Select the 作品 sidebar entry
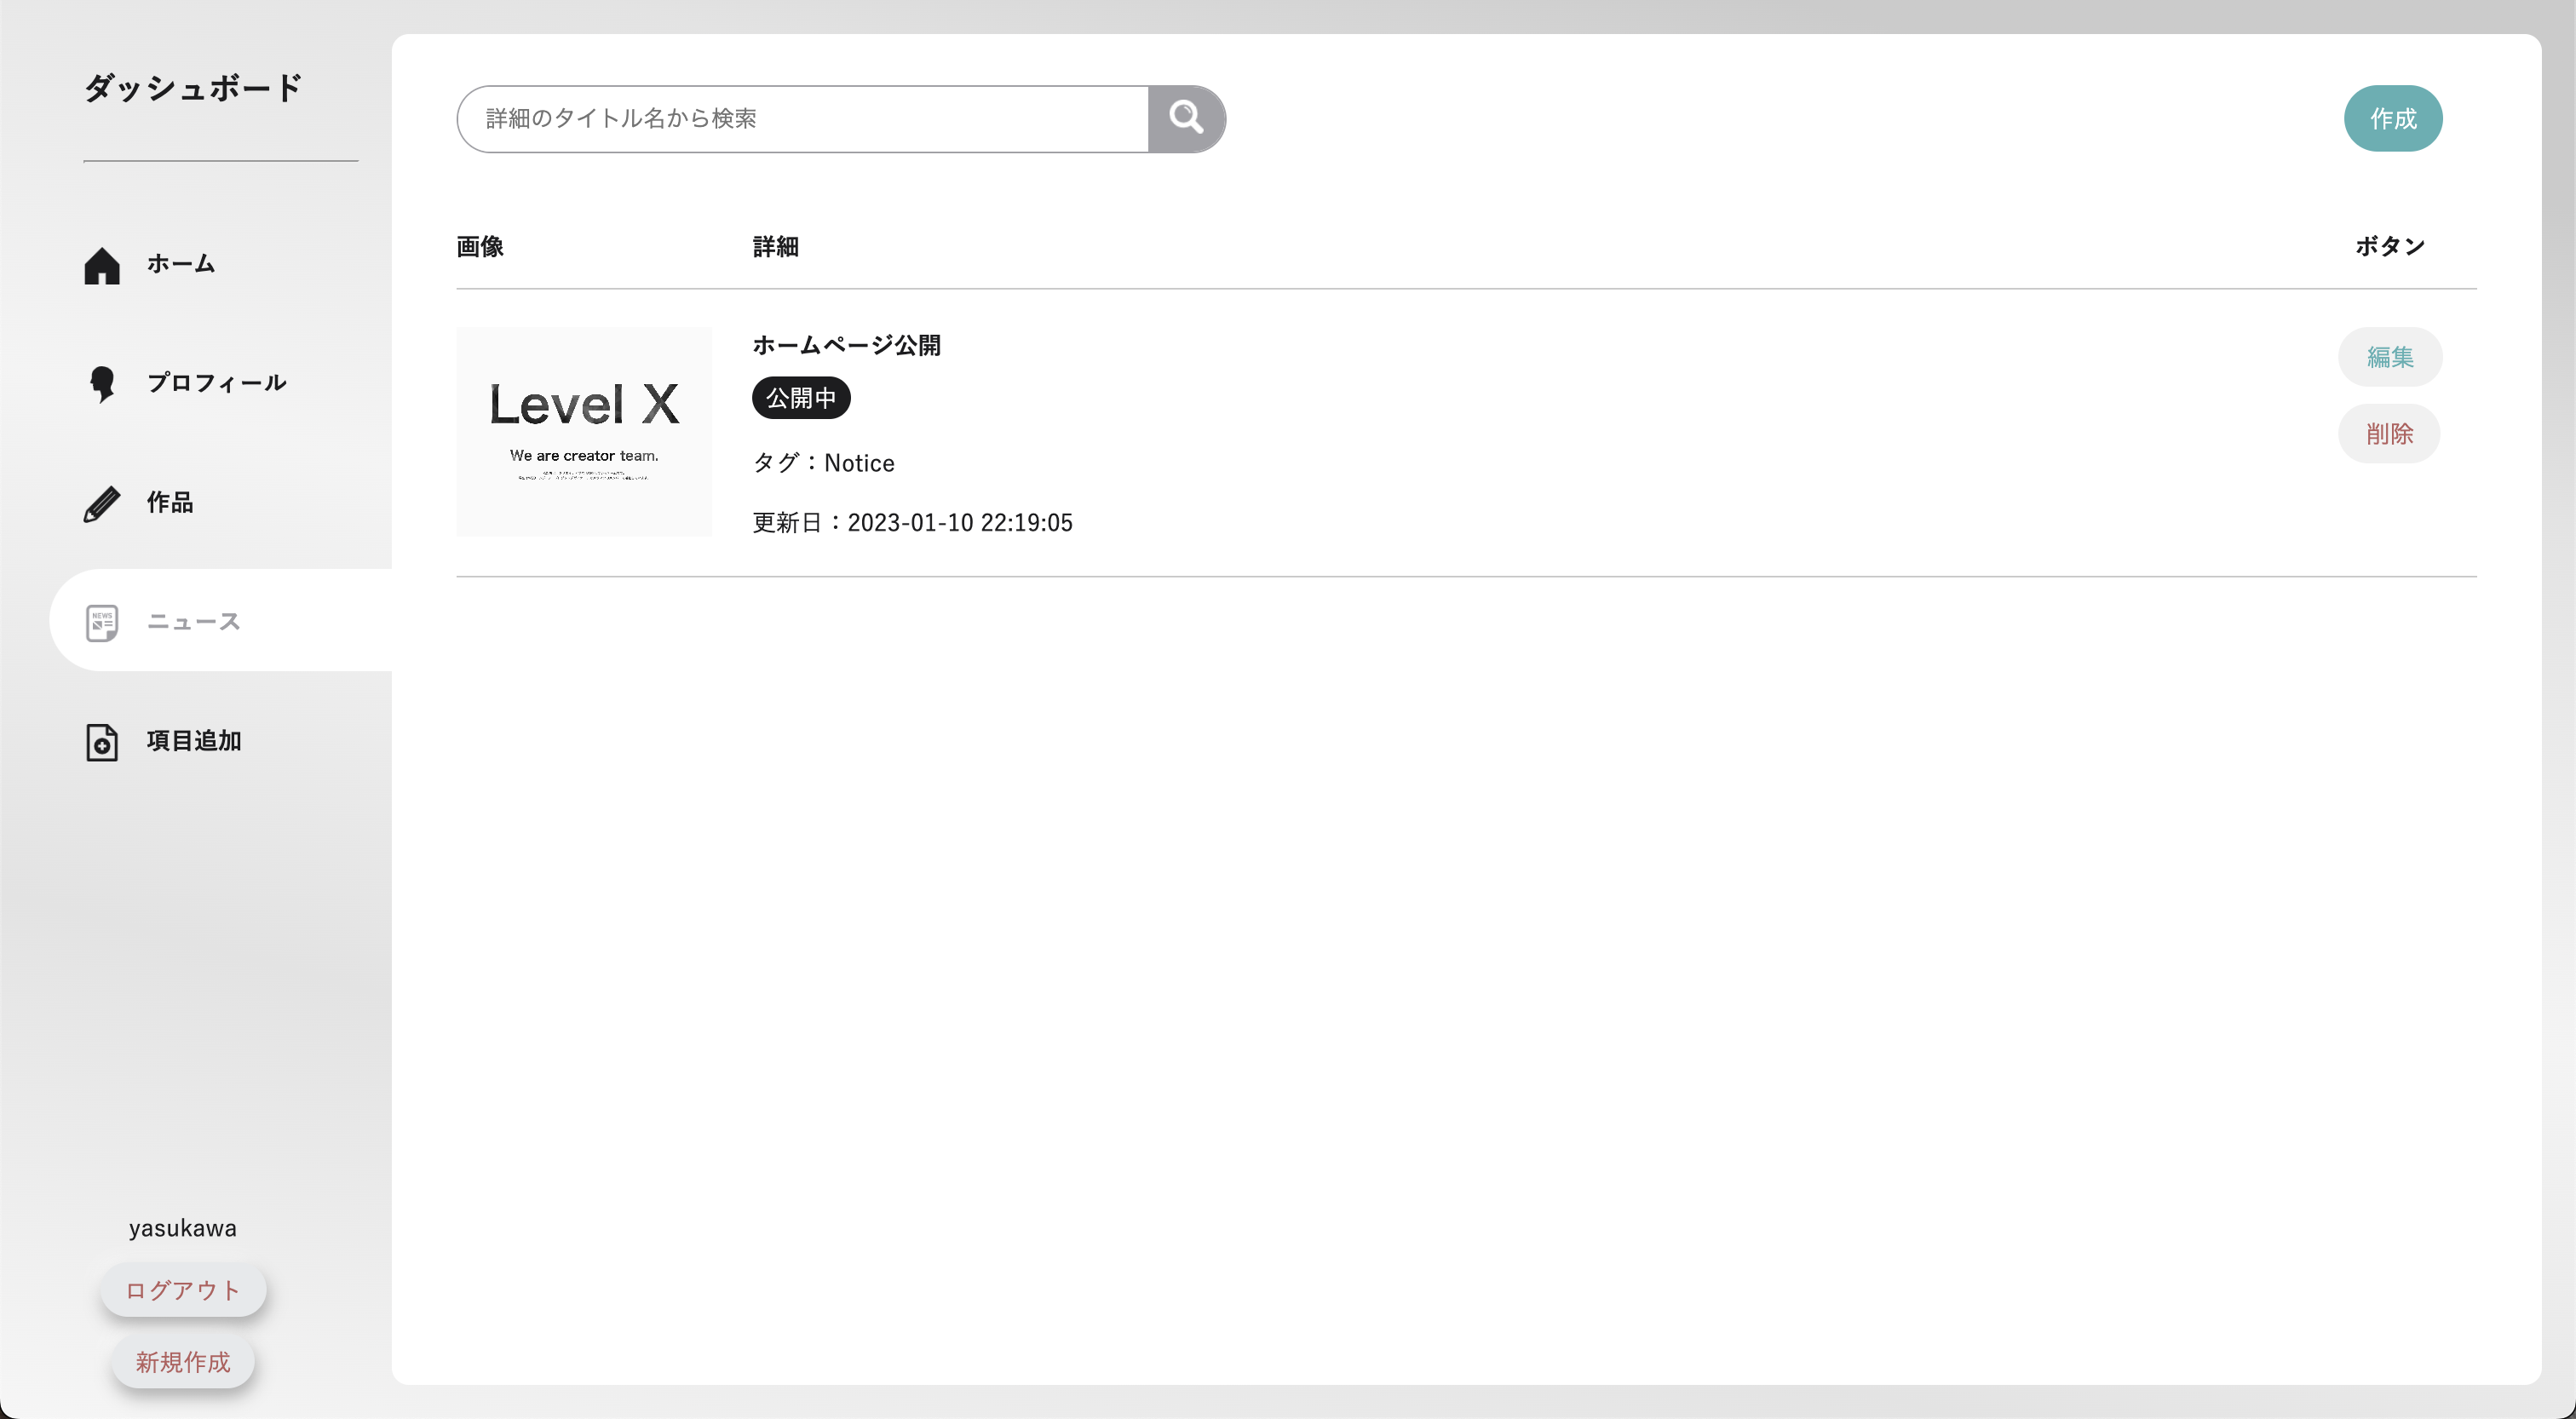The image size is (2576, 1419). point(170,502)
